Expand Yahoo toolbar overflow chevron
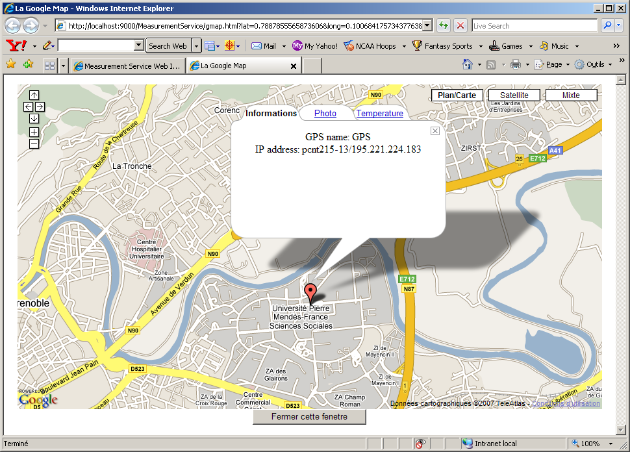Screen dimensions: 630x452 pyautogui.click(x=616, y=46)
